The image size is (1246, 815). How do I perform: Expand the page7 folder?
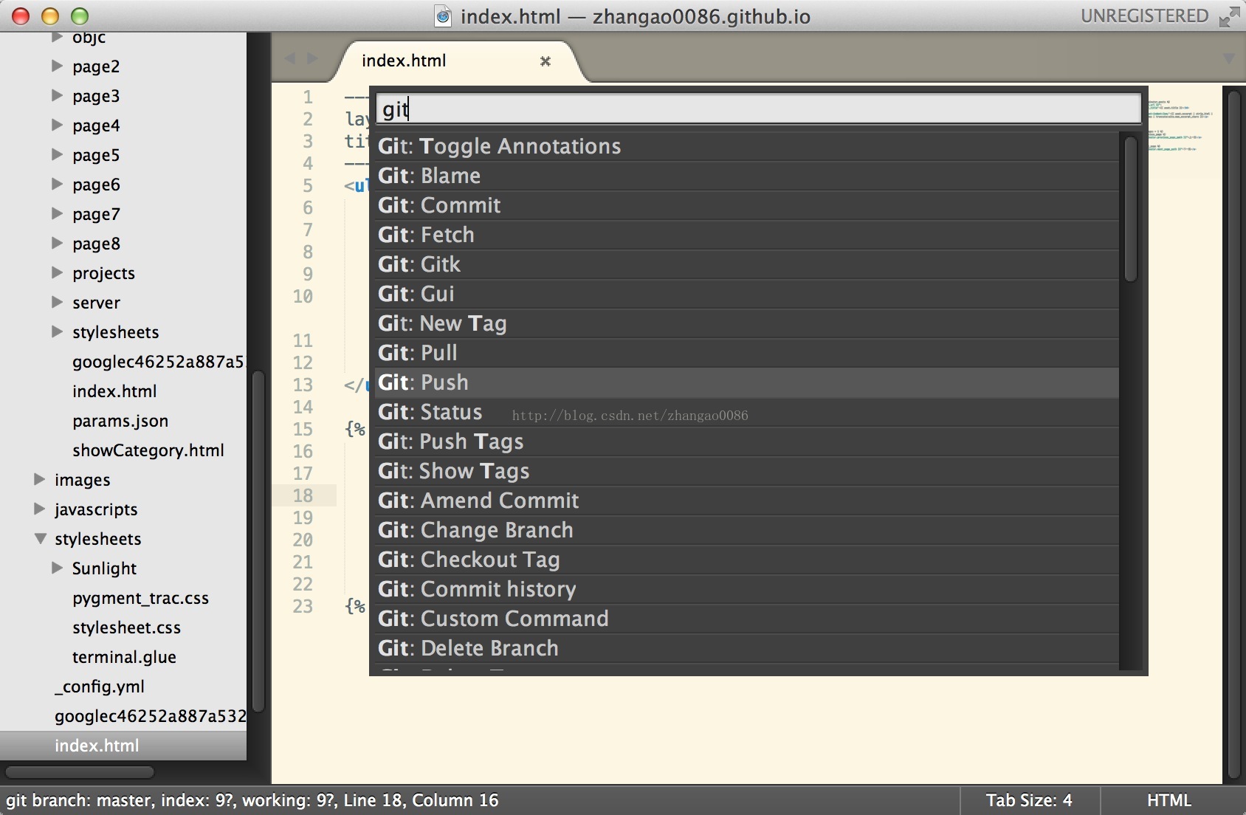click(57, 213)
